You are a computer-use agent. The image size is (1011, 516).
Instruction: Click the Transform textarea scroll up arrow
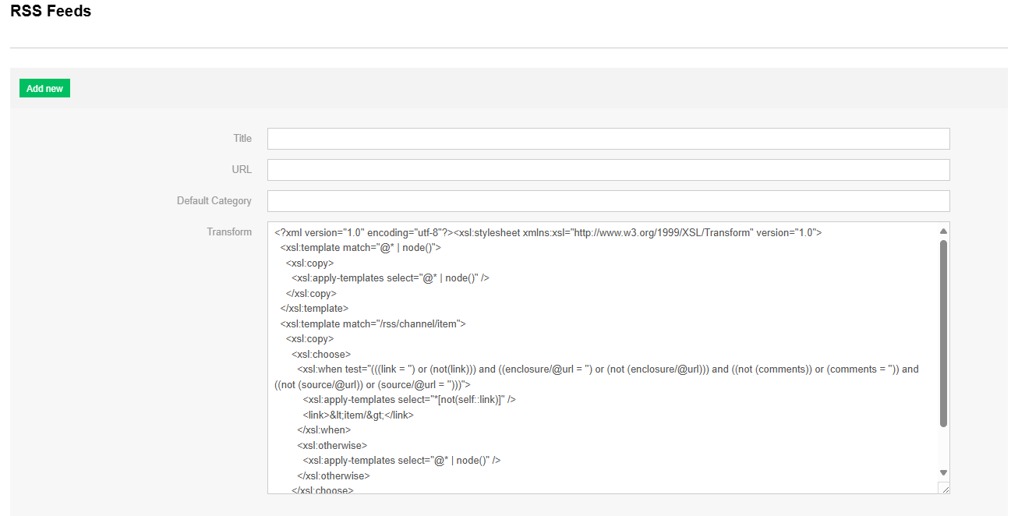pyautogui.click(x=943, y=231)
